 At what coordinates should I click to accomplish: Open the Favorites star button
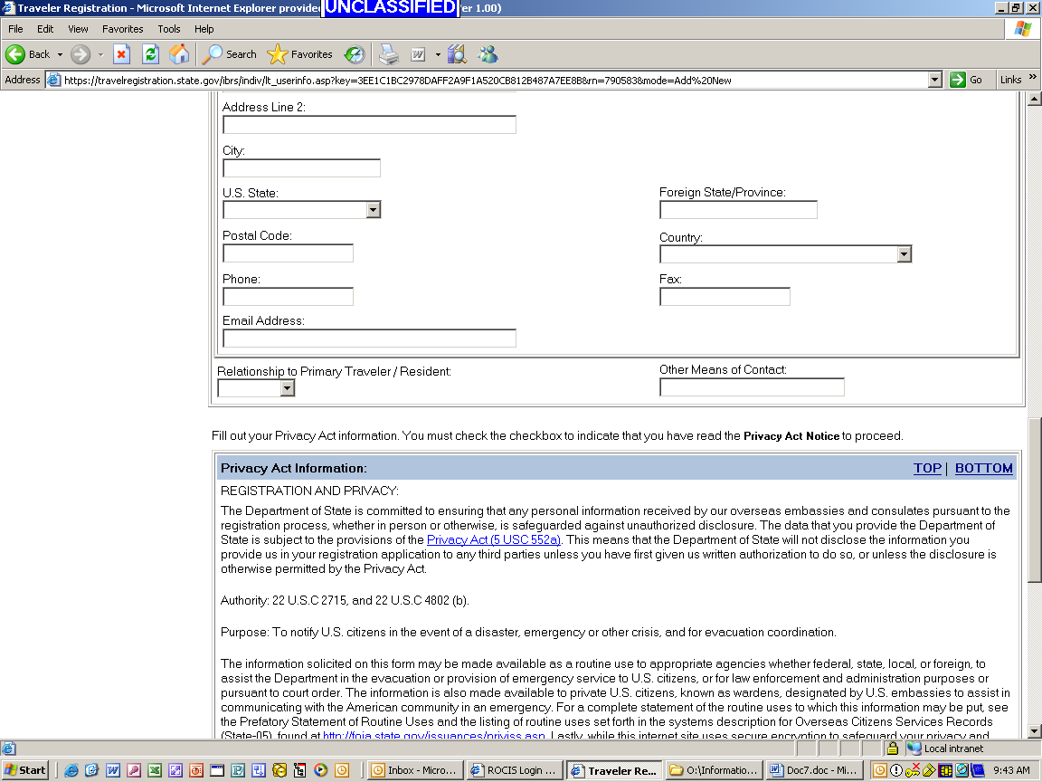299,54
